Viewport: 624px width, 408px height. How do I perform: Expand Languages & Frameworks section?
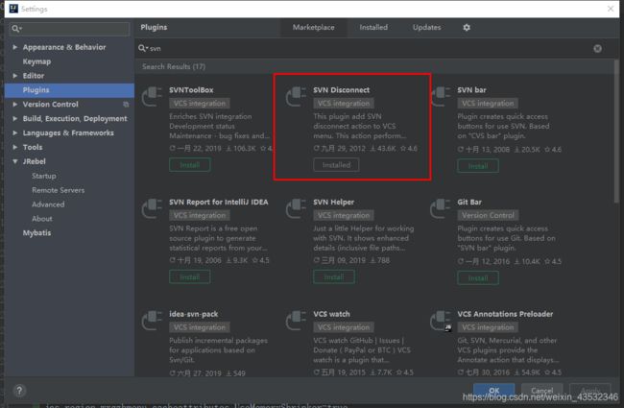pyautogui.click(x=14, y=132)
